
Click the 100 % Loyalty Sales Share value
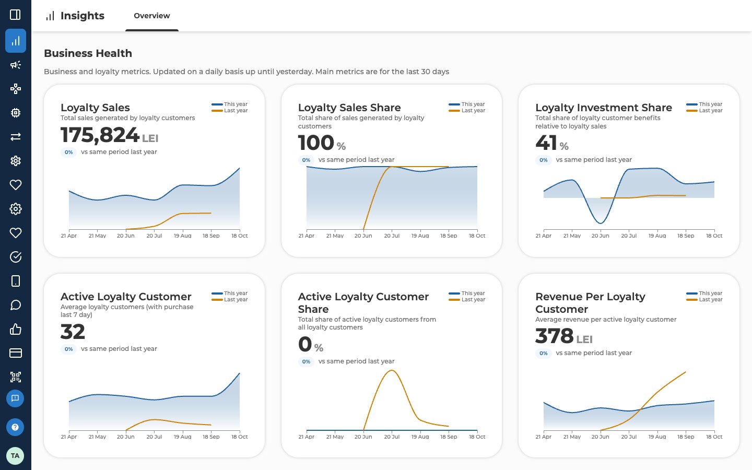[x=322, y=143]
